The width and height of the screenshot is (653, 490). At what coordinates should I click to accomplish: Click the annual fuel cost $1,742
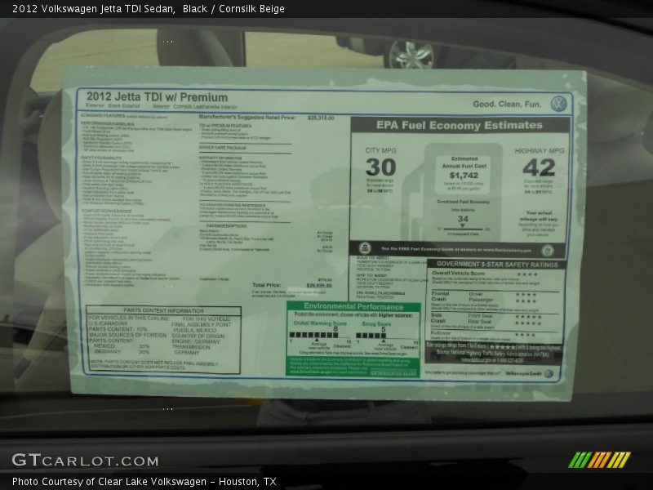[464, 176]
